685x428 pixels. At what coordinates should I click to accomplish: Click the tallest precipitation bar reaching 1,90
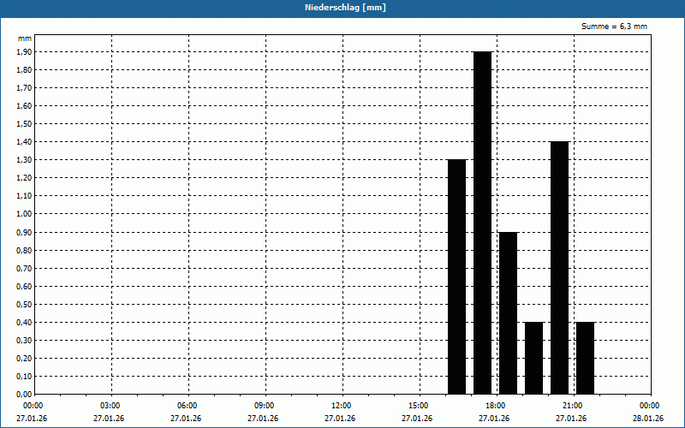pyautogui.click(x=482, y=223)
